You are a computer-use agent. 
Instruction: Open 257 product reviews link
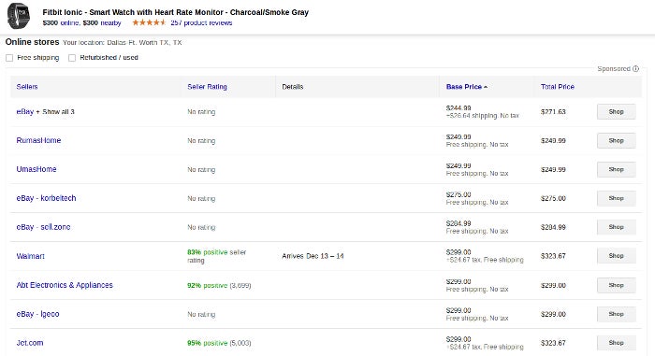(x=201, y=23)
